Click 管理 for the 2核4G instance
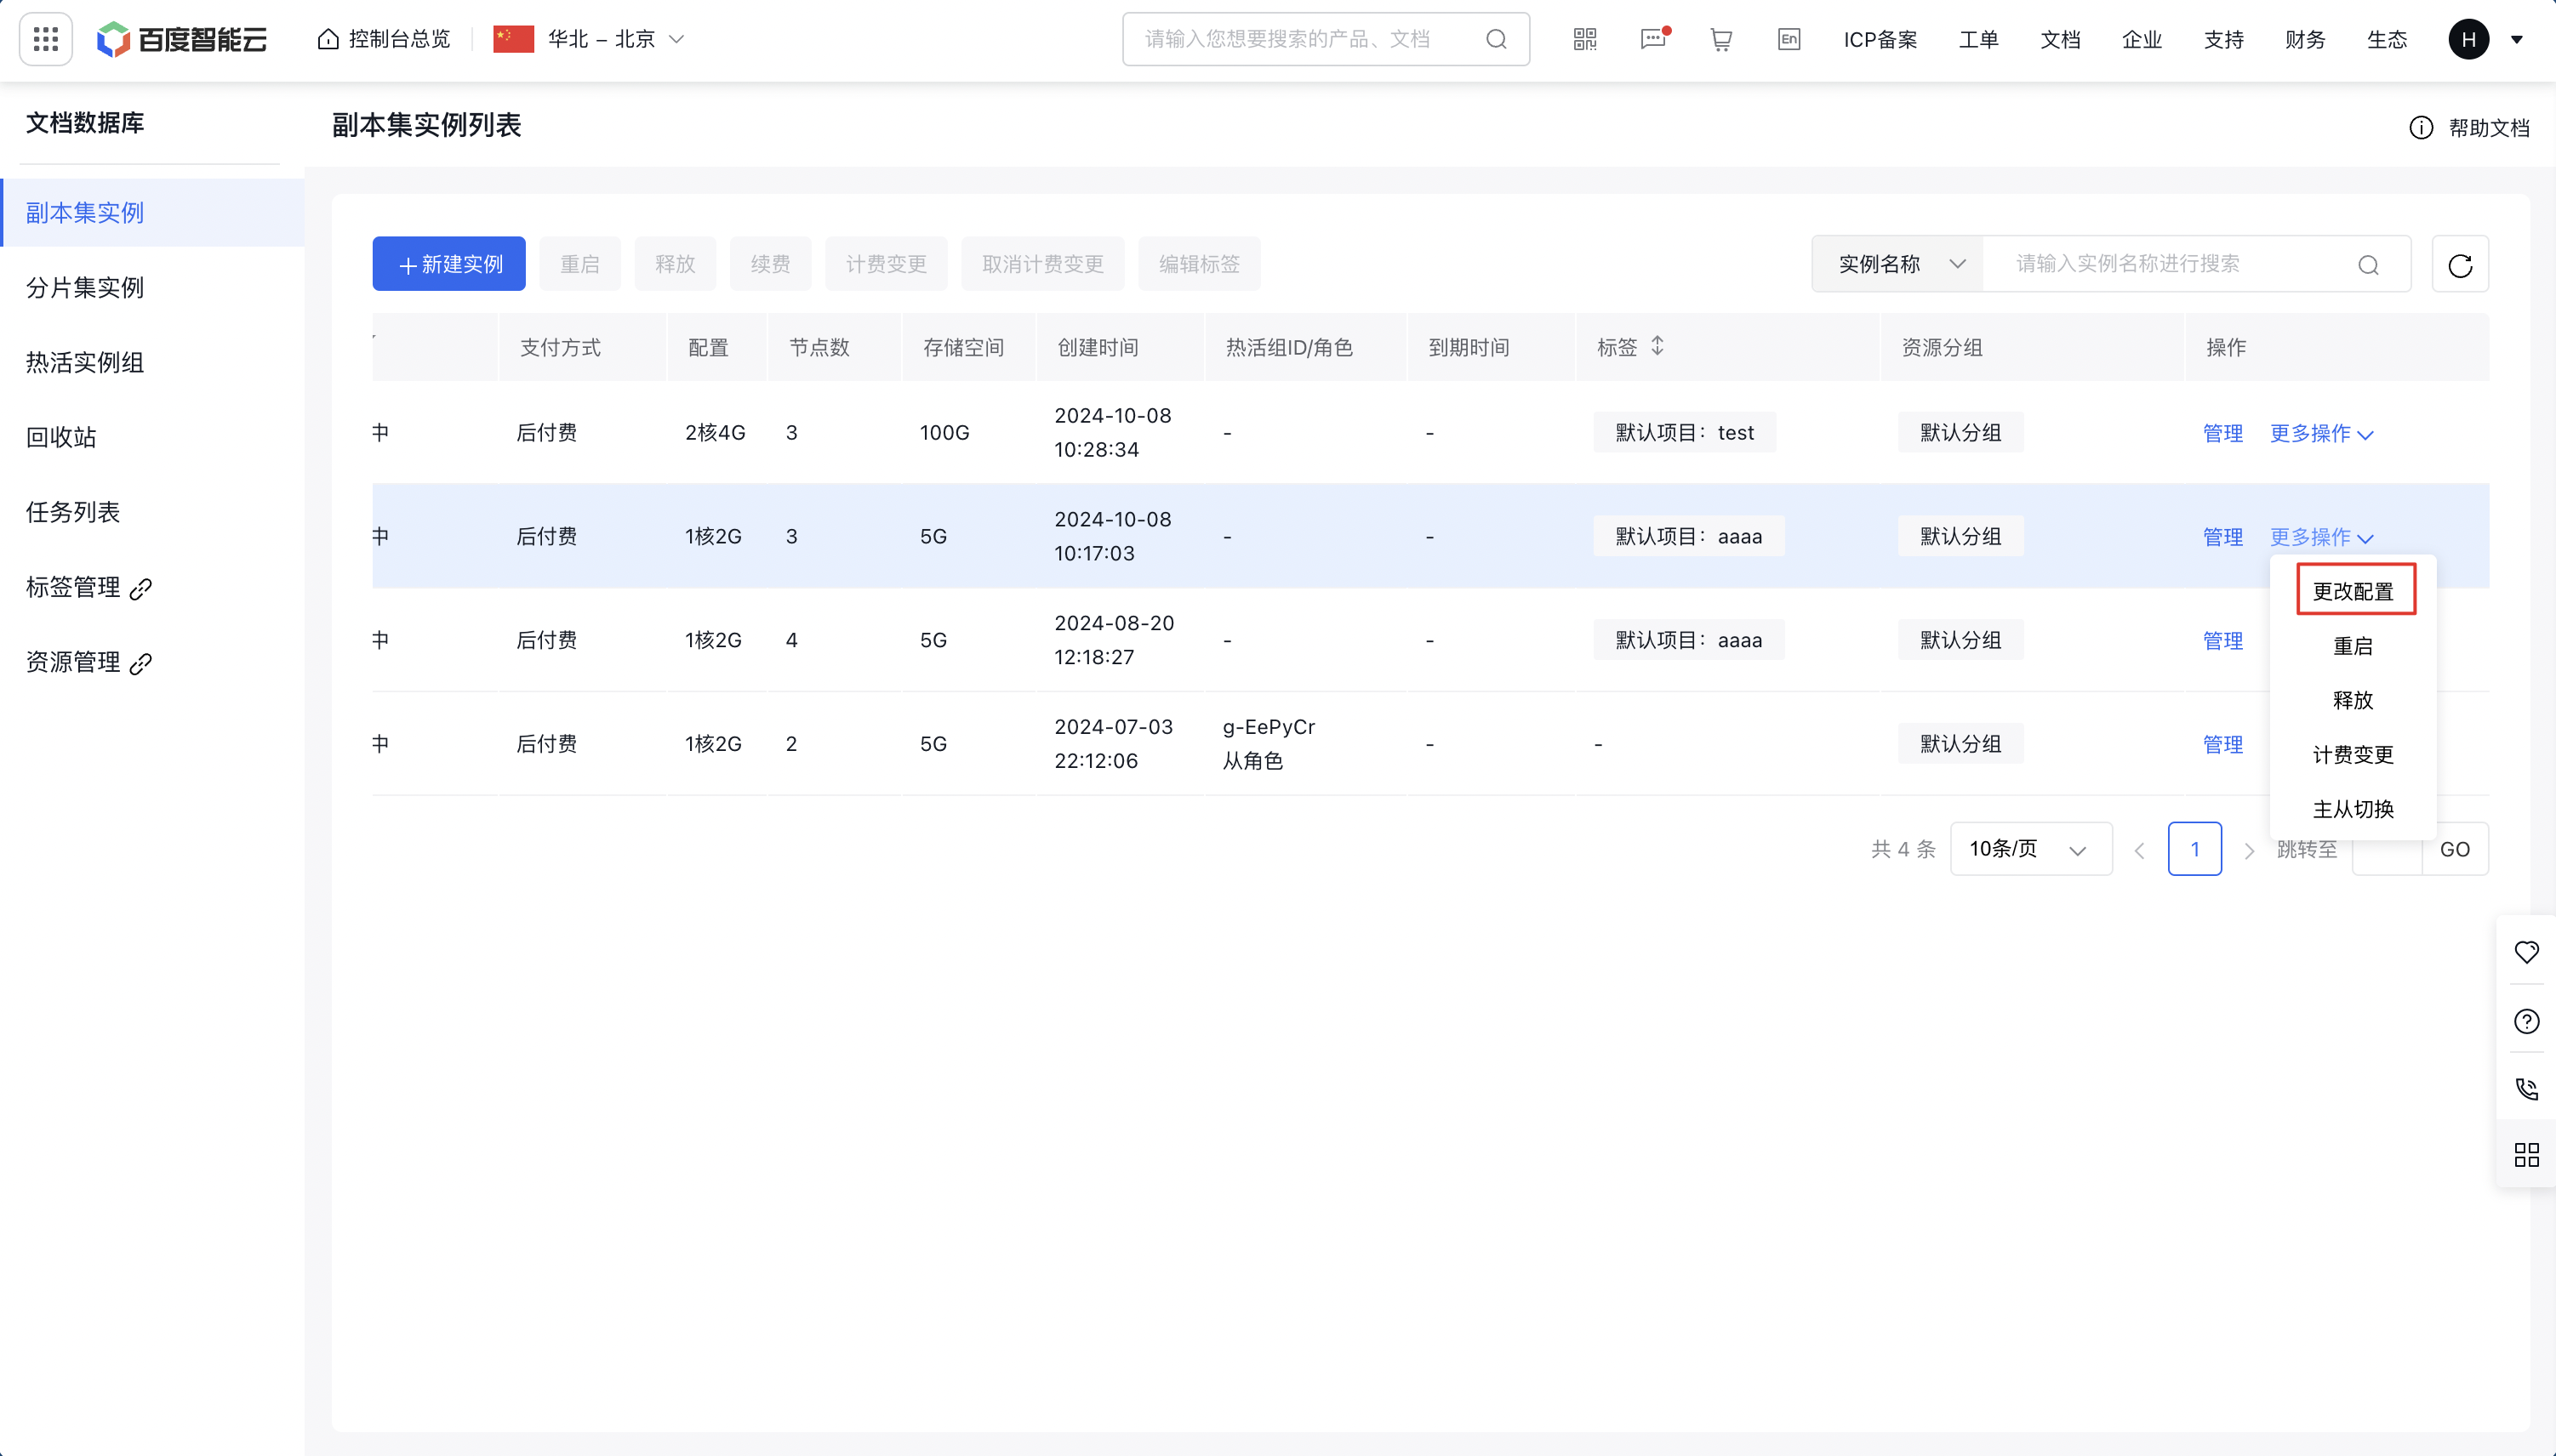Image resolution: width=2556 pixels, height=1456 pixels. 2222,433
